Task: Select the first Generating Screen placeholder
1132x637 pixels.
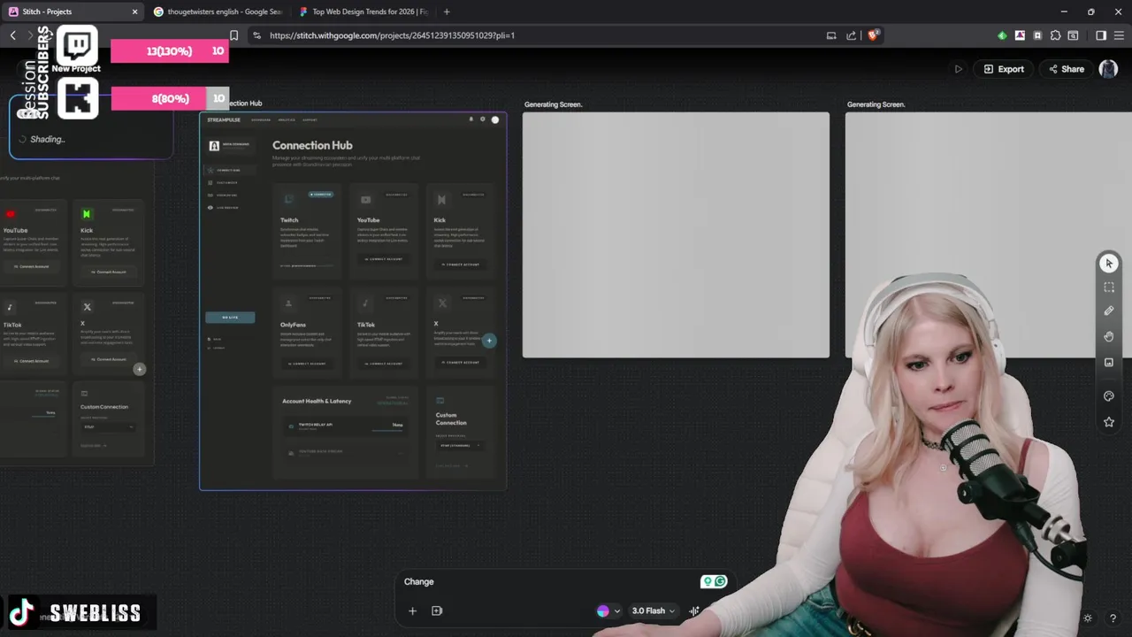Action: (676, 234)
